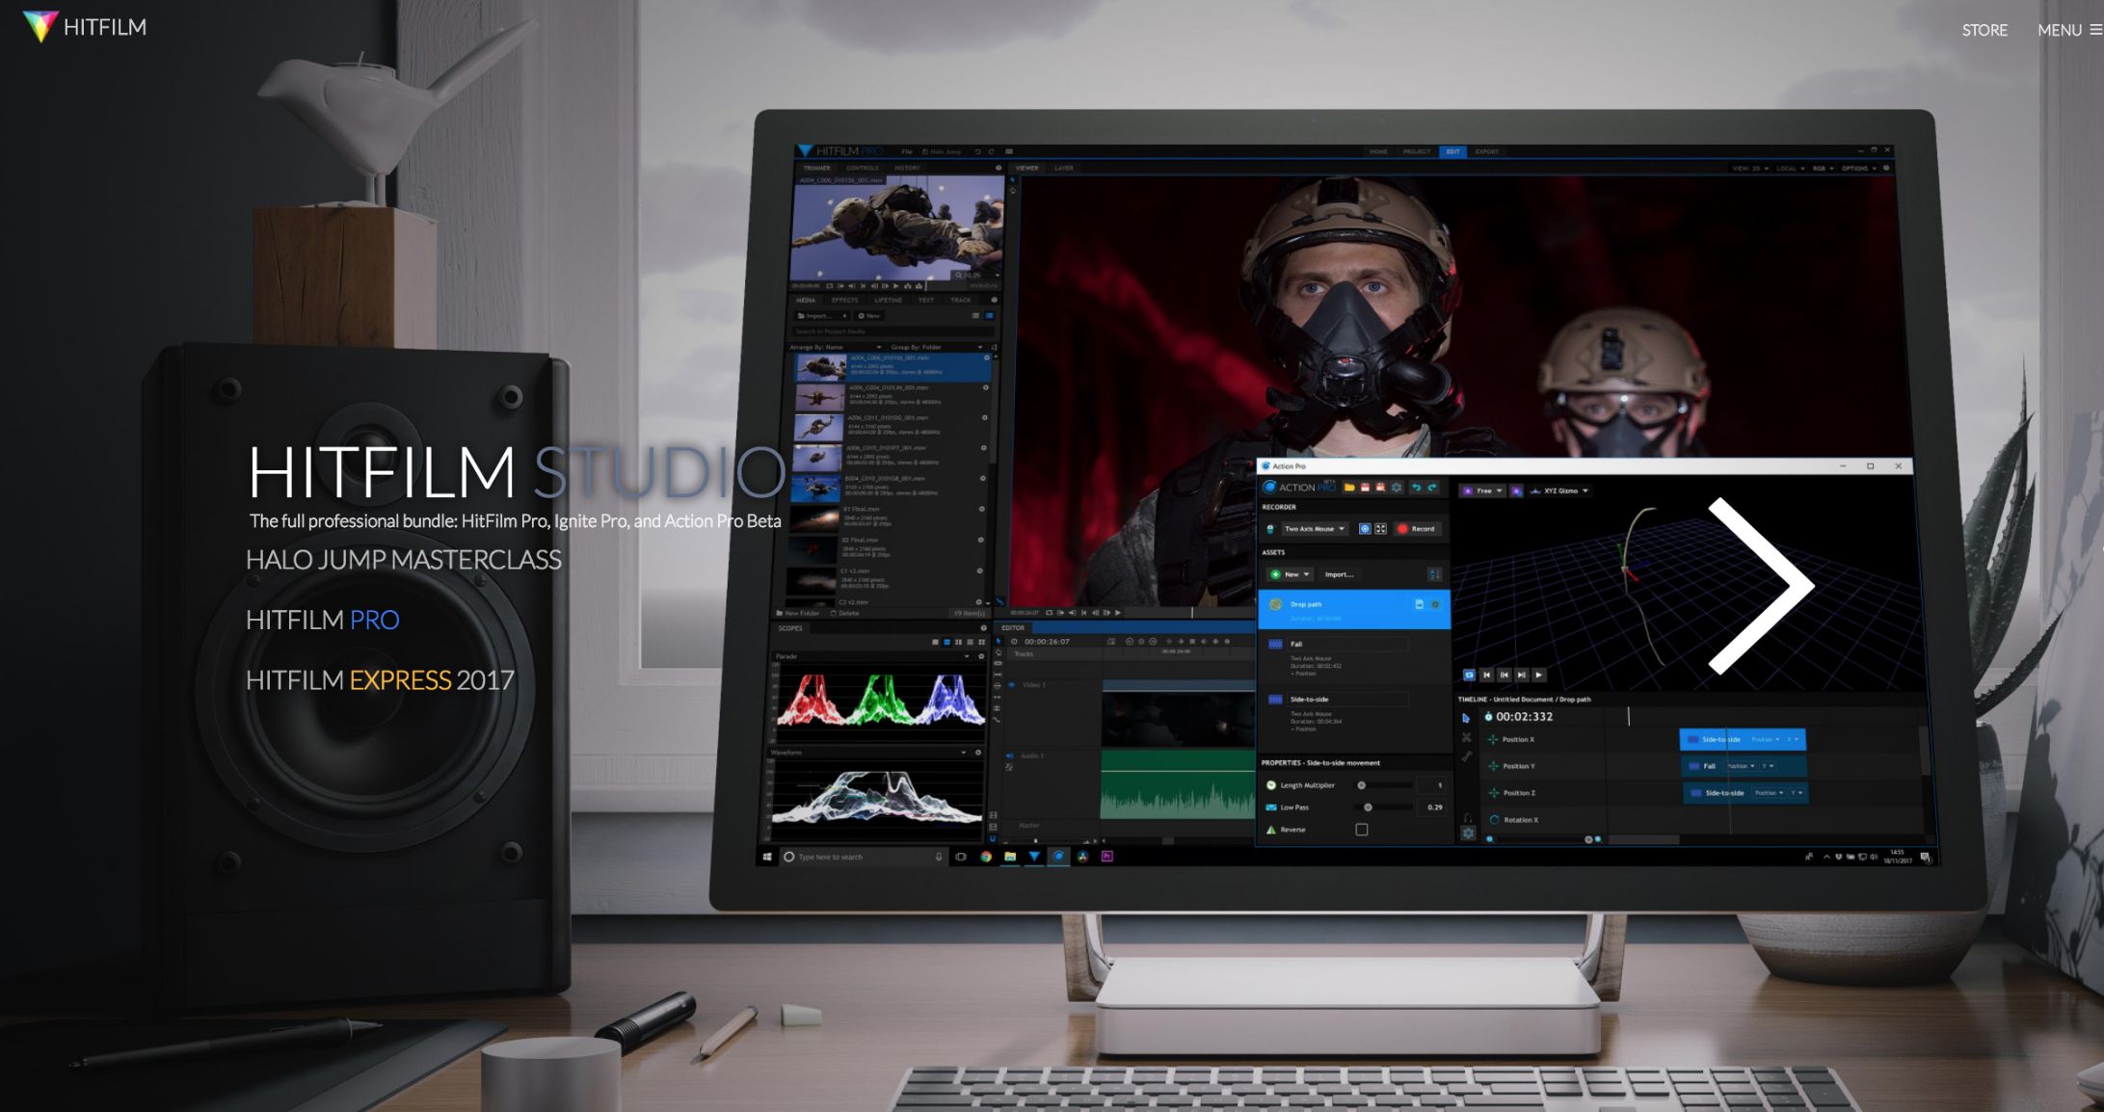The width and height of the screenshot is (2104, 1112).
Task: Open the HITFILM PRO link
Action: coord(322,620)
